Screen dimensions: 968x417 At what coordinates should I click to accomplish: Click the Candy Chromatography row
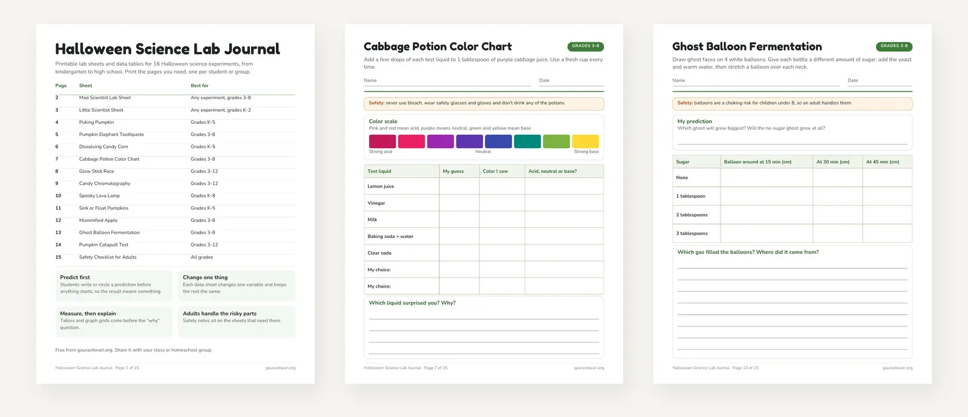pyautogui.click(x=175, y=184)
